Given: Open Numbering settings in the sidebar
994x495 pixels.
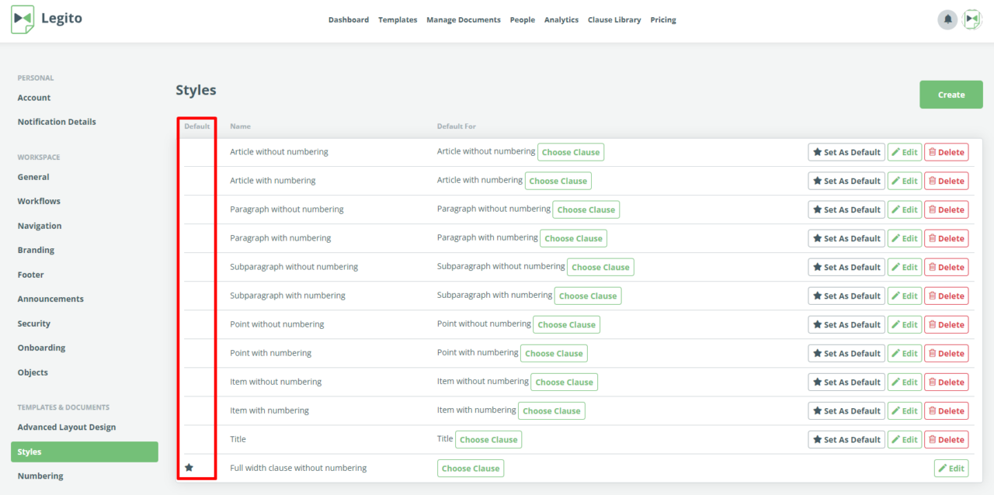Looking at the screenshot, I should pyautogui.click(x=40, y=476).
